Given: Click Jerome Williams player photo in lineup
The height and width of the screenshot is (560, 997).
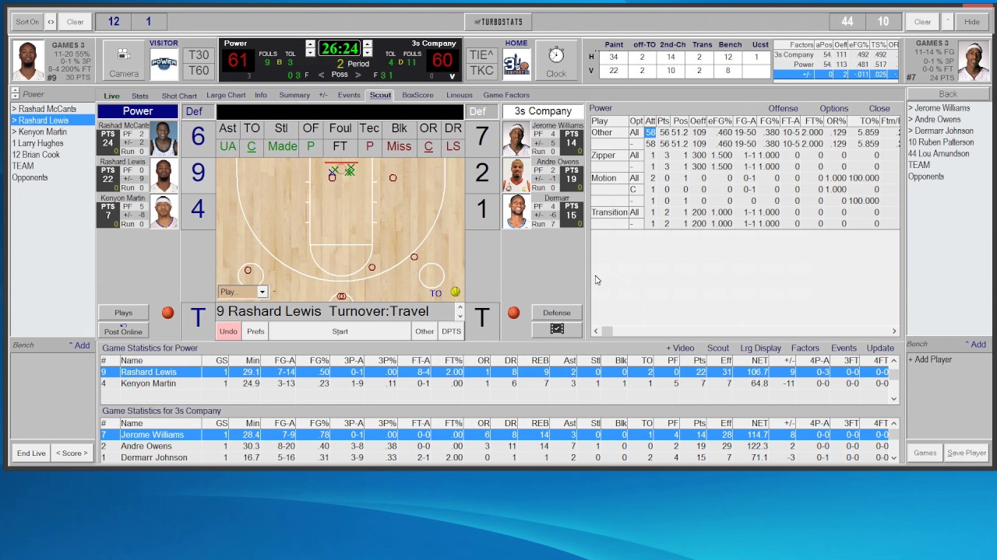Looking at the screenshot, I should [x=516, y=138].
